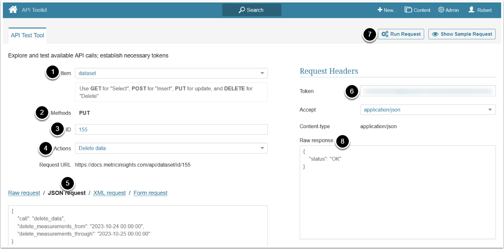Open the Form request link
Screen dimensions: 504x249
pos(150,193)
